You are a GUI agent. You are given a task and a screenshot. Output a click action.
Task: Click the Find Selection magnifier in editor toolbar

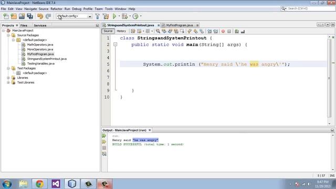tap(158, 31)
